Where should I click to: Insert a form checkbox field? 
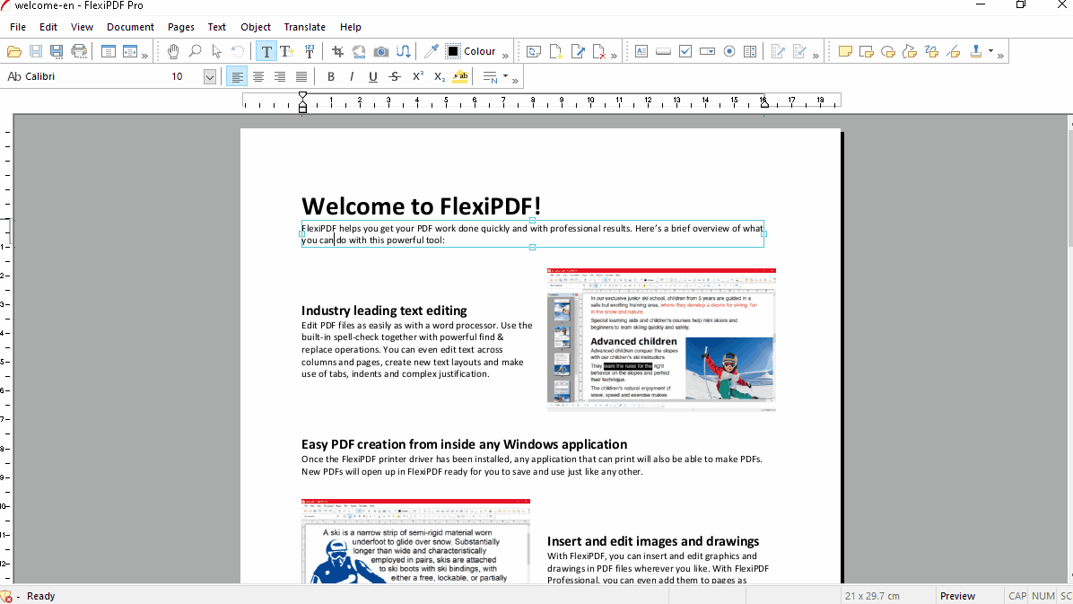coord(685,51)
